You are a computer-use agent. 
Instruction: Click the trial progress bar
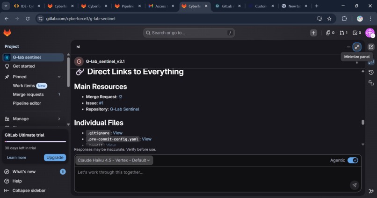pyautogui.click(x=35, y=142)
